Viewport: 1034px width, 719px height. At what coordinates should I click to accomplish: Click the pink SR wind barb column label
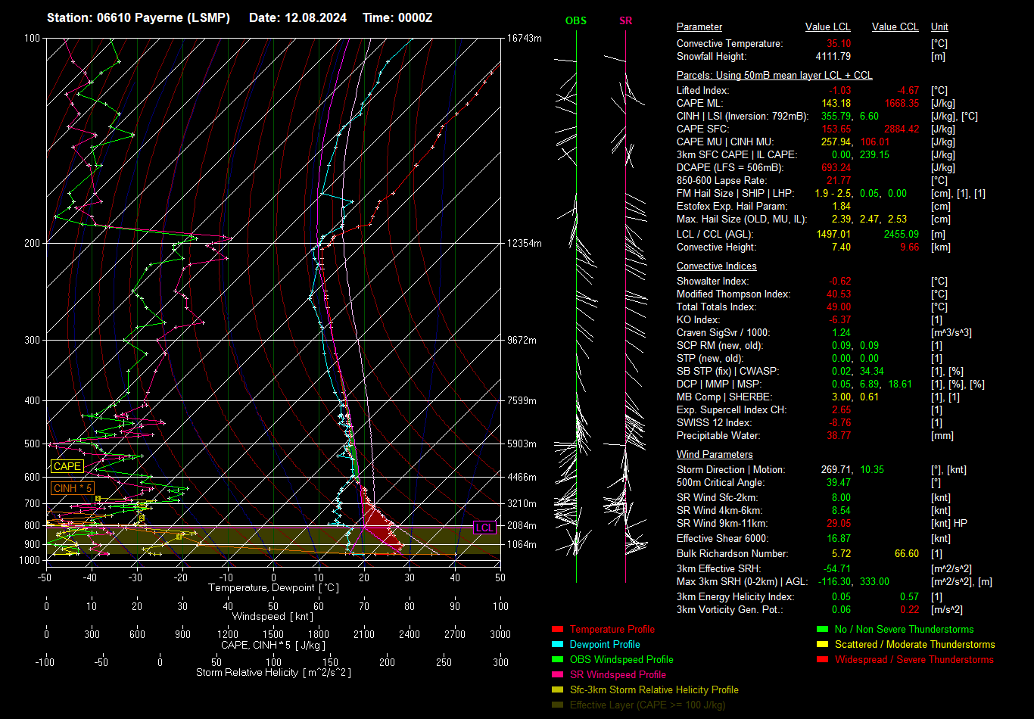point(625,21)
